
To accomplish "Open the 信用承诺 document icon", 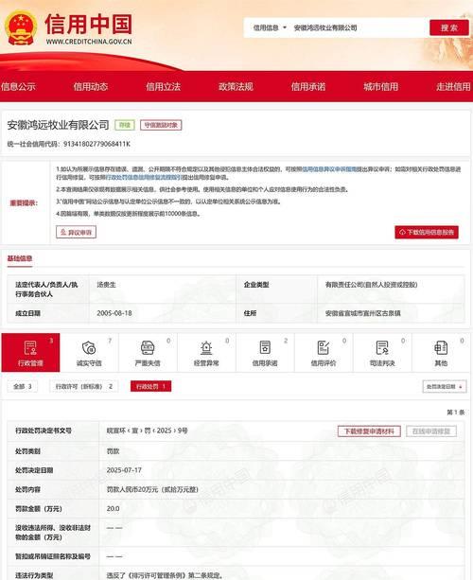I will coord(265,347).
